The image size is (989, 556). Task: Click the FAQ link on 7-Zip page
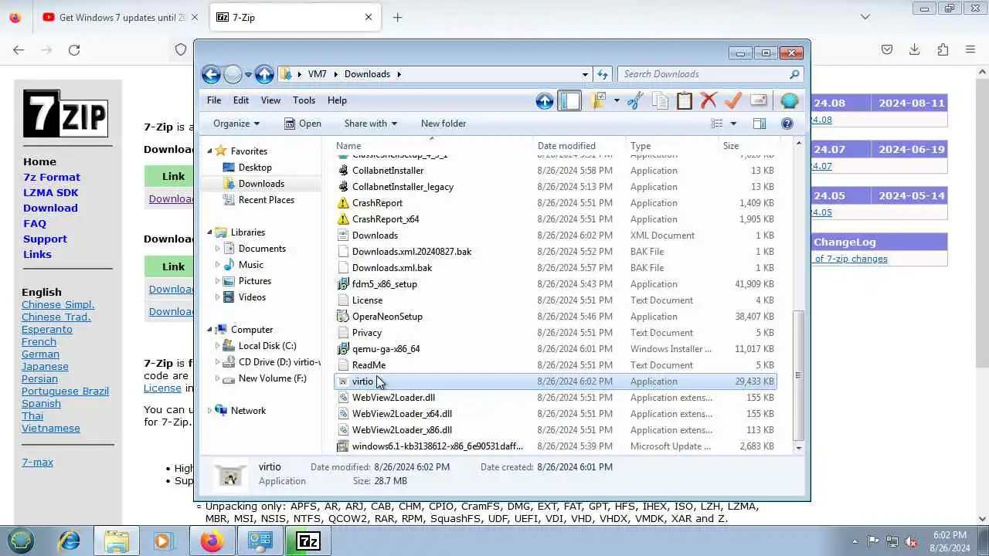point(35,223)
